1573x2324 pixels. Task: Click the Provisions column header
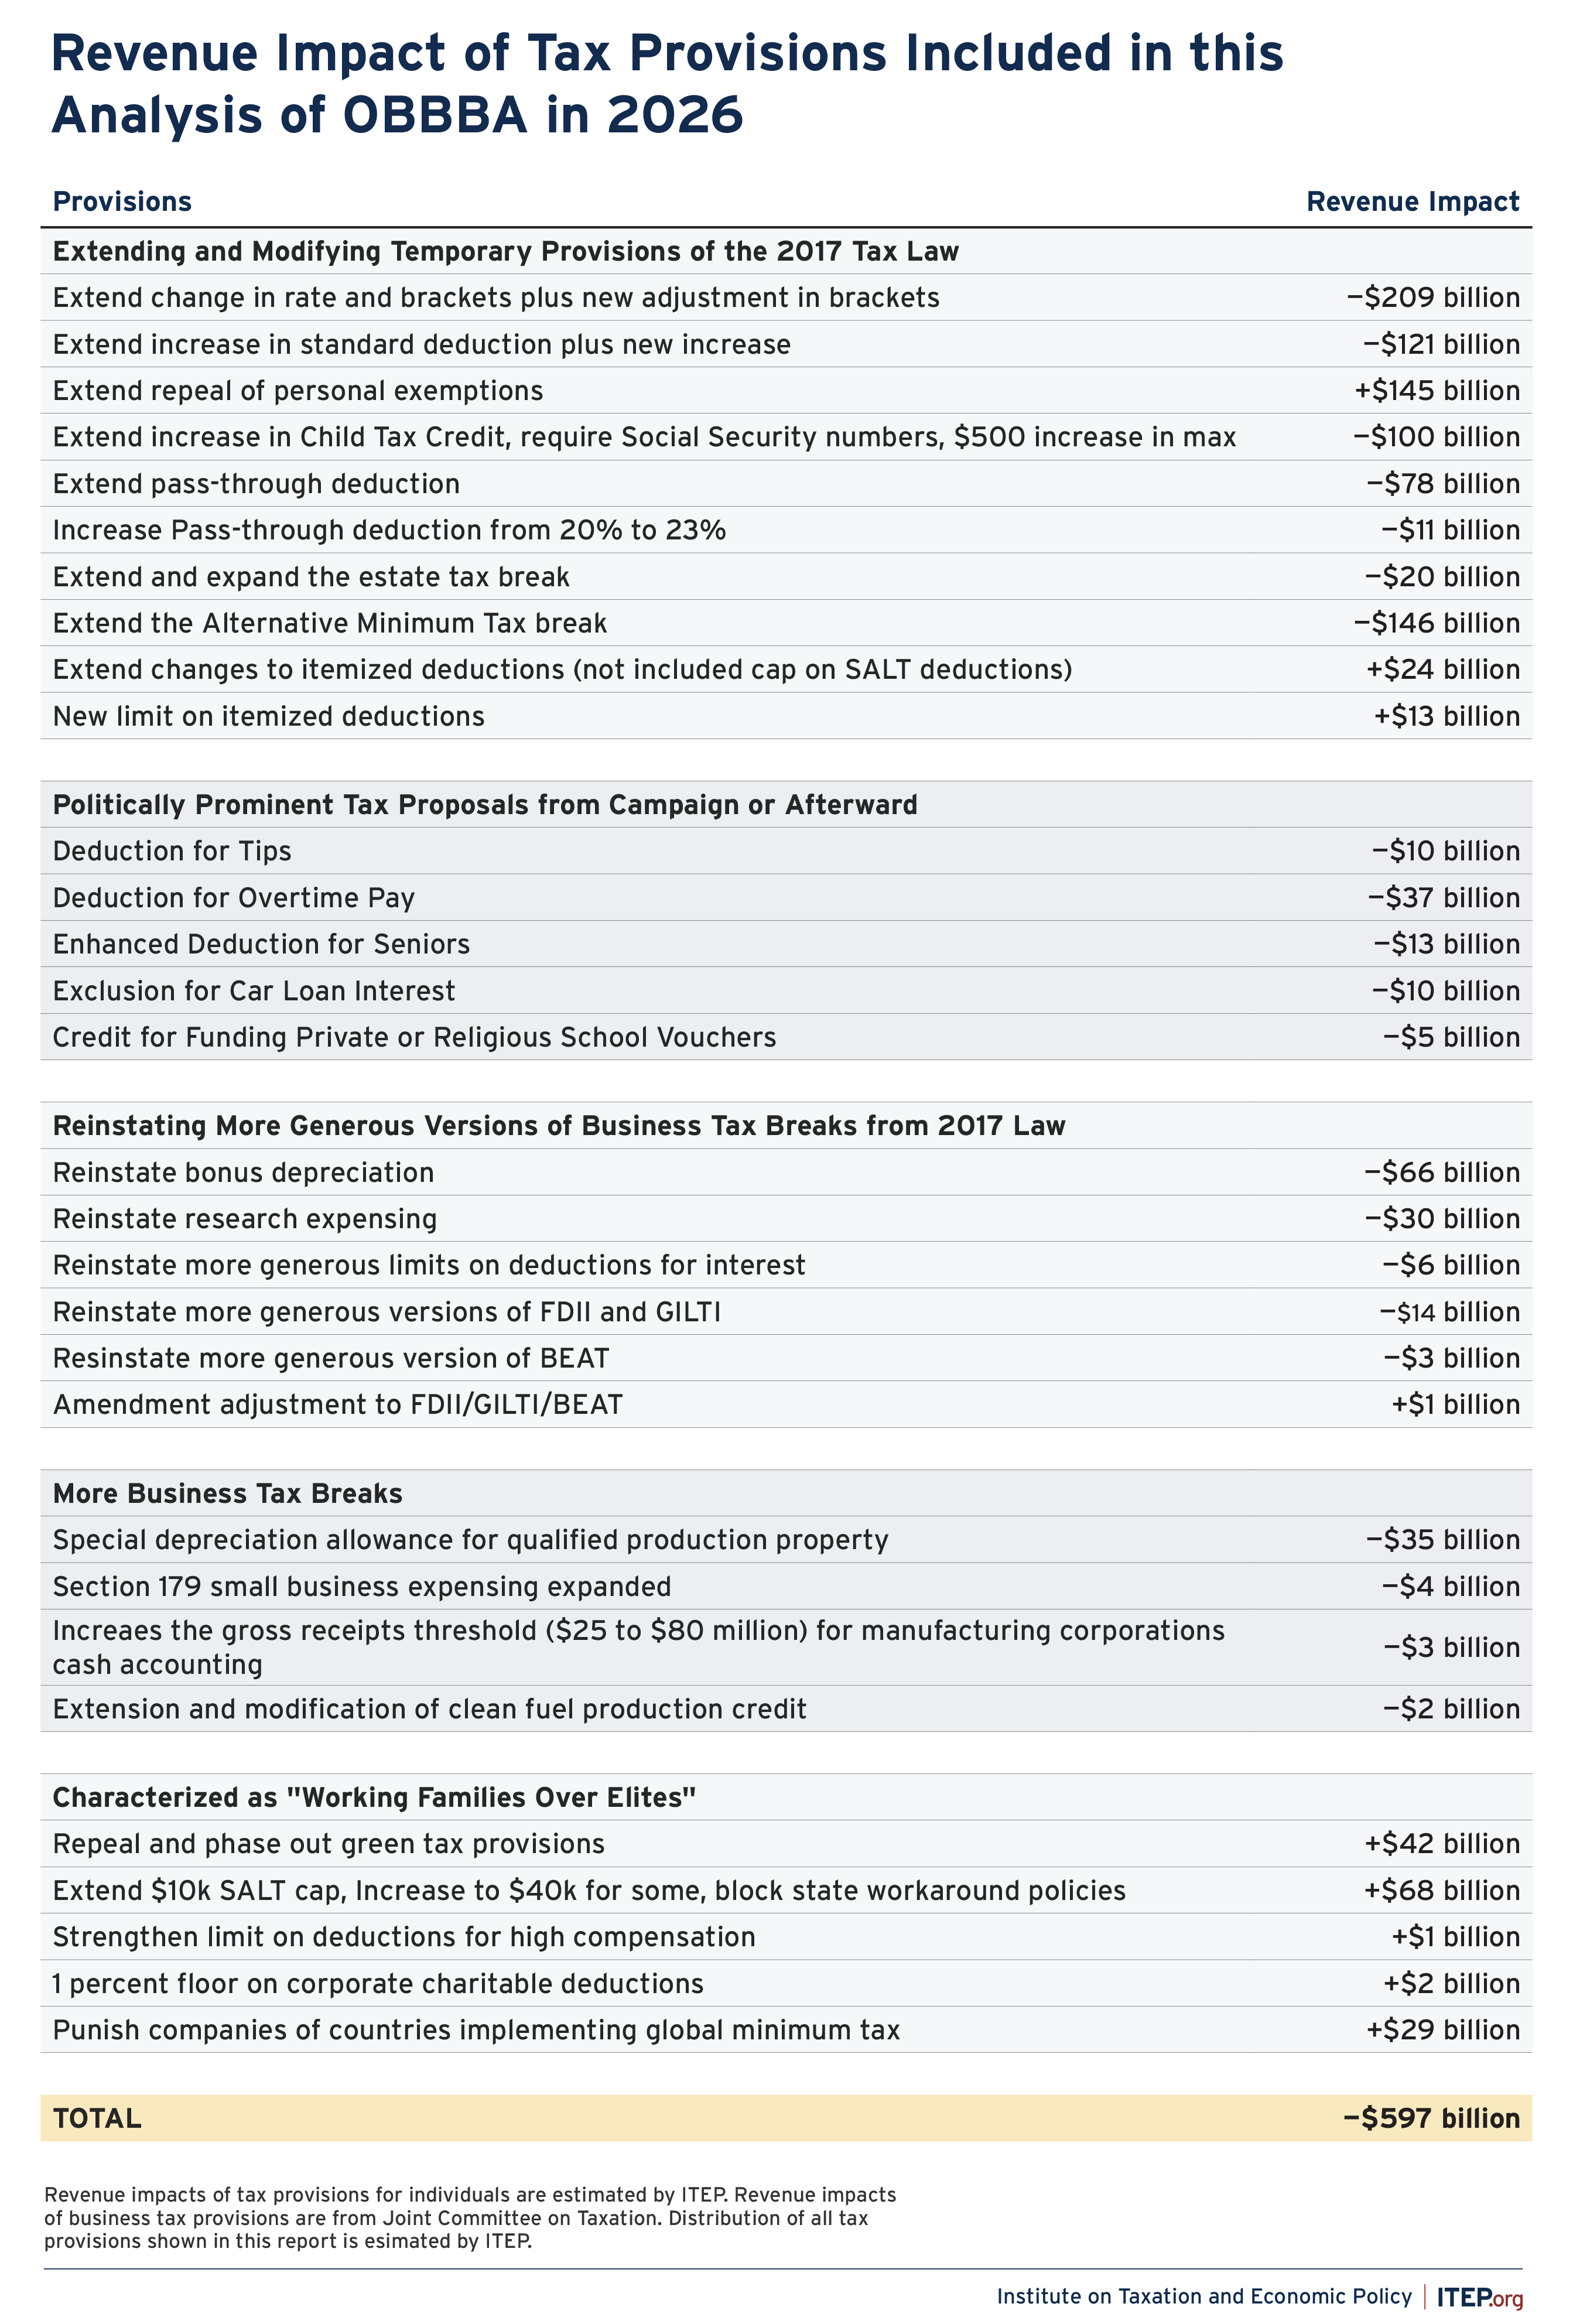pyautogui.click(x=122, y=202)
